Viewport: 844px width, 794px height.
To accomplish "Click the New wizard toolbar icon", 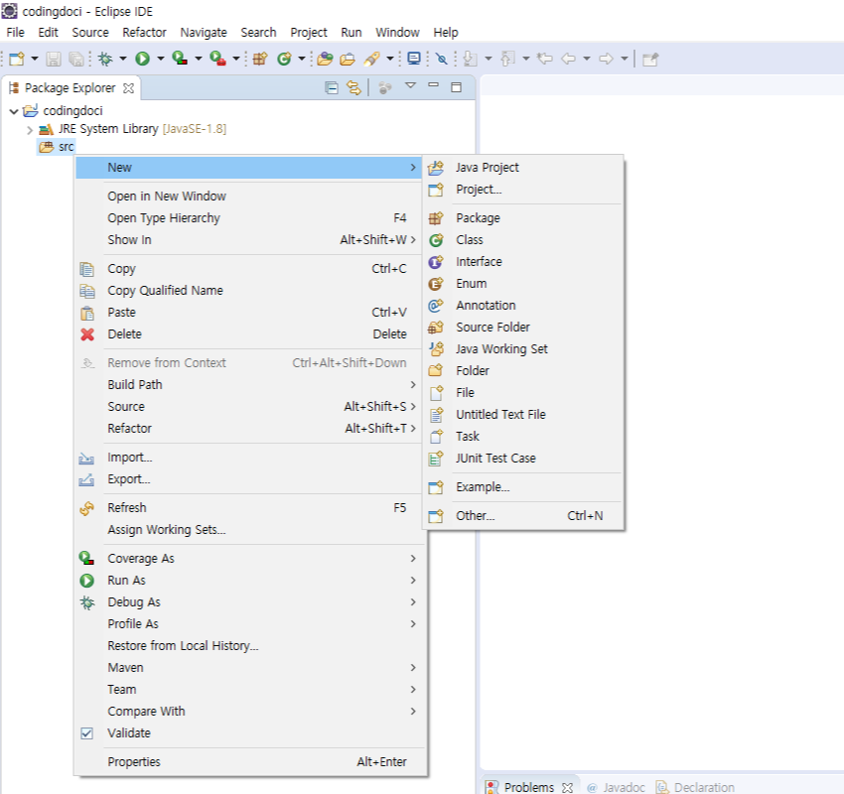I will point(17,59).
